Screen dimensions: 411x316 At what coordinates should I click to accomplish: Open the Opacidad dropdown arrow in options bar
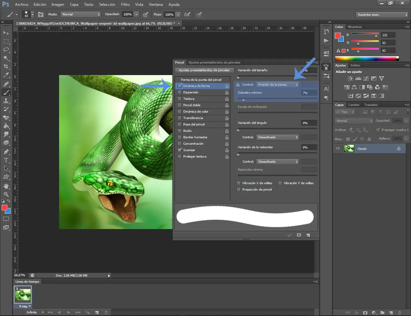(136, 14)
